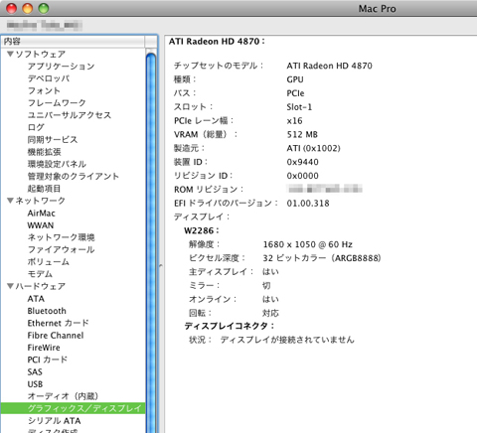The width and height of the screenshot is (477, 433).
Task: Close the Mac Pro window with red button
Action: pos(12,8)
